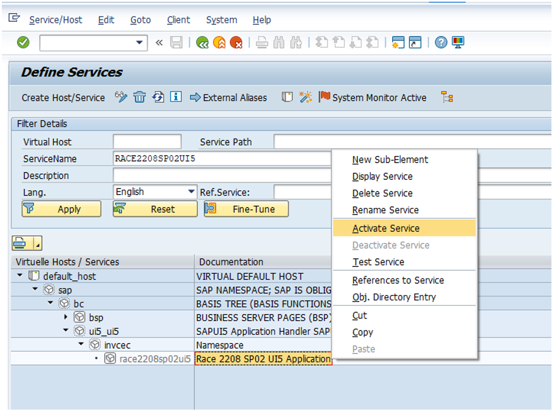Open the Lang. English dropdown

[x=191, y=192]
